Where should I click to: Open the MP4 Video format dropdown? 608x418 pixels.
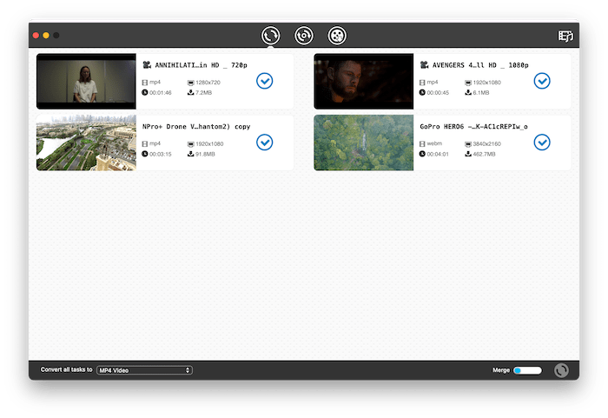(x=144, y=370)
